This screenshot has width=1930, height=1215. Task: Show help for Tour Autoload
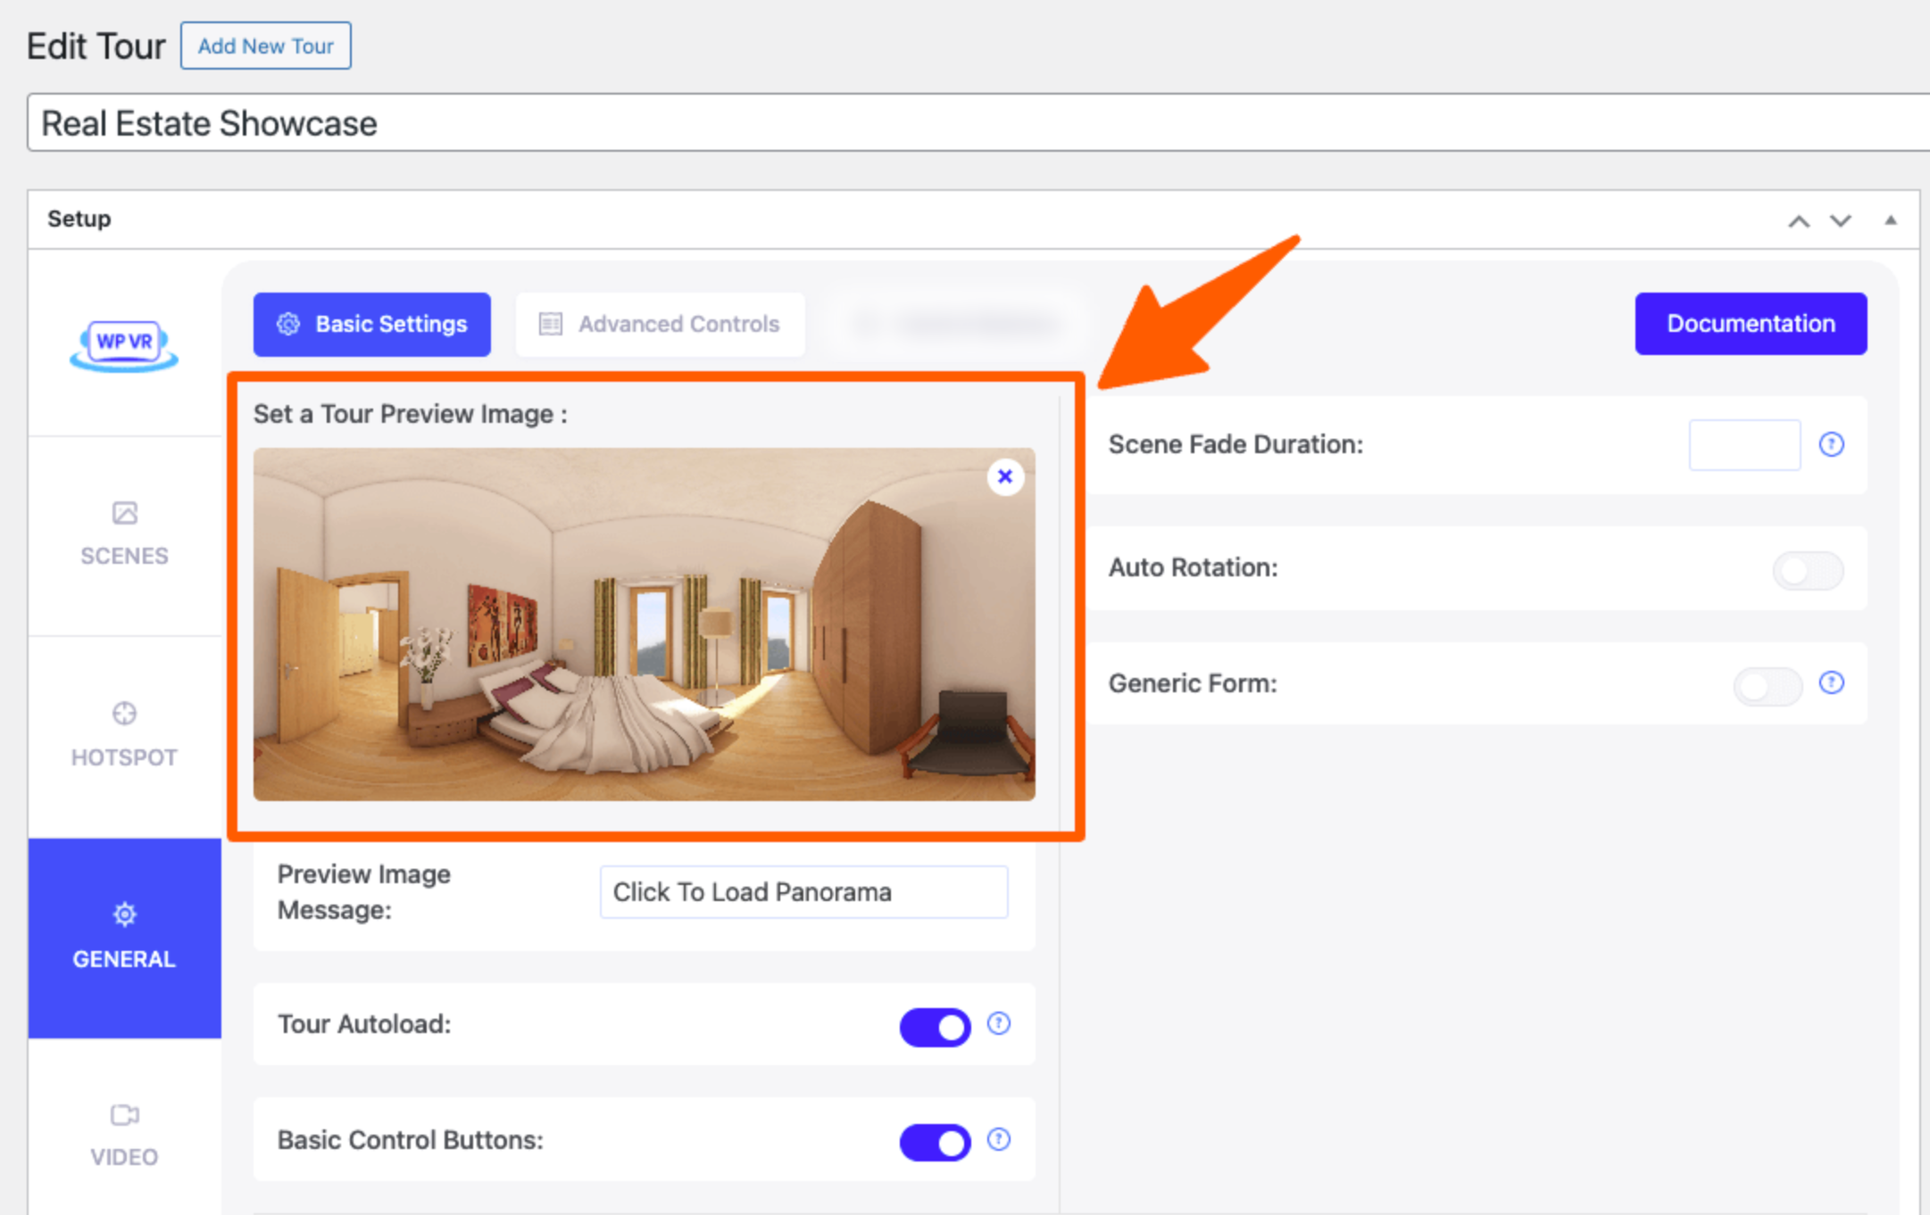pos(999,1024)
